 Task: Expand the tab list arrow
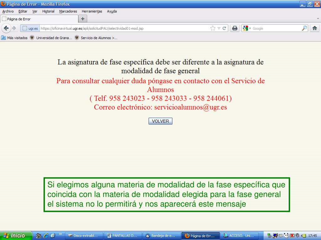pos(318,18)
